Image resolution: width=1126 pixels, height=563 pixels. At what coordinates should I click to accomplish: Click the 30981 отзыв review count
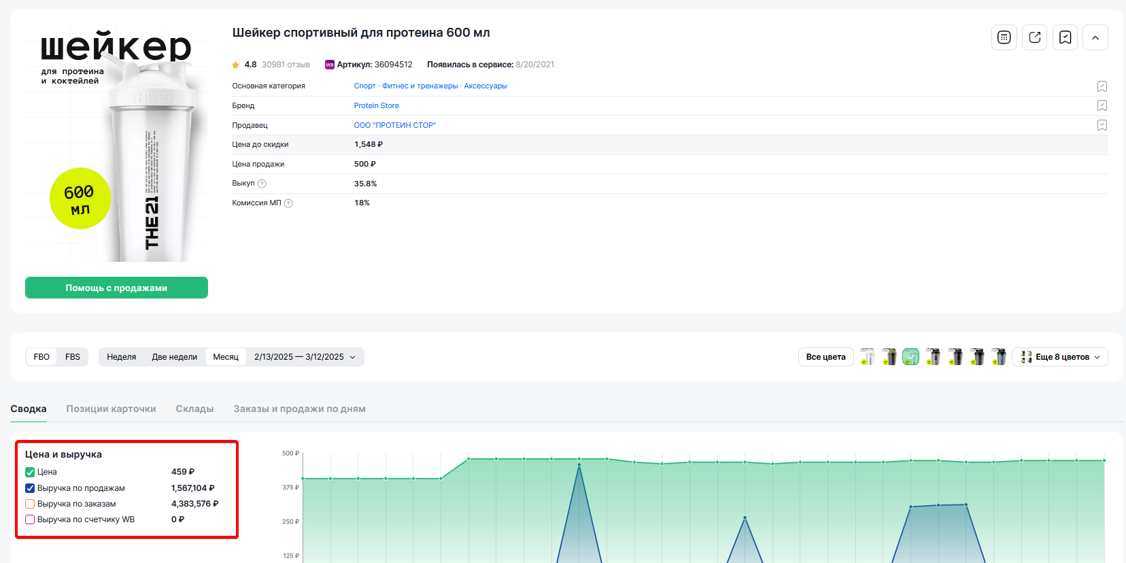click(x=286, y=65)
